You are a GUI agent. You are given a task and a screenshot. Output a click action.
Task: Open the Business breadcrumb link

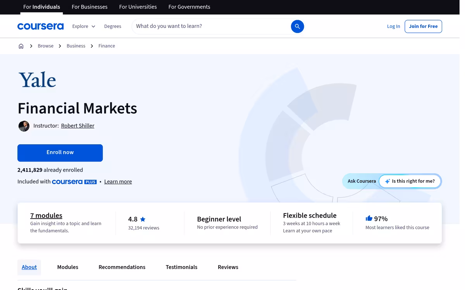click(76, 46)
